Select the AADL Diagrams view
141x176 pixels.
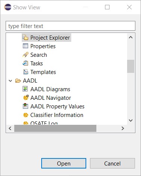click(x=50, y=89)
